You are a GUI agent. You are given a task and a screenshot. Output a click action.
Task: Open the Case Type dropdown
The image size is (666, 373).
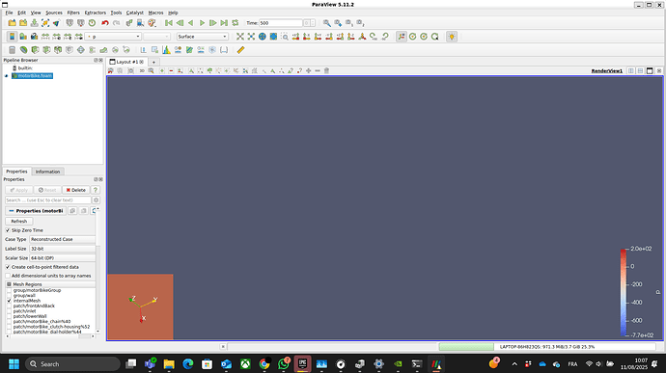(63, 239)
